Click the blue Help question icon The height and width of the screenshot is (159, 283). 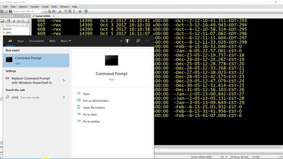[80, 11]
